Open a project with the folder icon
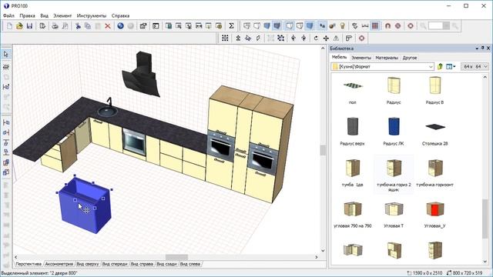This screenshot has height=277, width=493. (19, 26)
